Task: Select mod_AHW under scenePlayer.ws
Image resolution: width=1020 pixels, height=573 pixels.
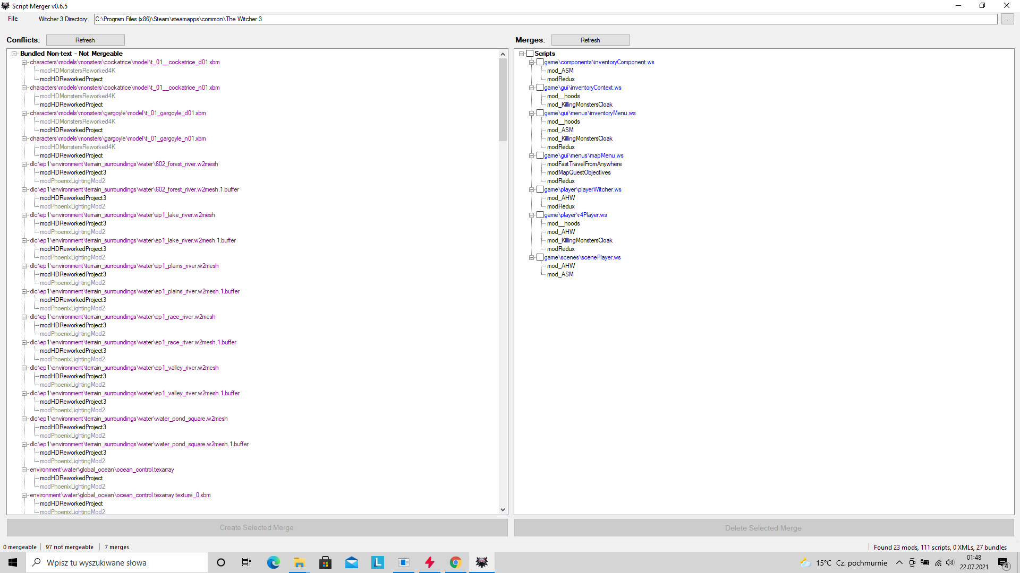Action: coord(561,266)
